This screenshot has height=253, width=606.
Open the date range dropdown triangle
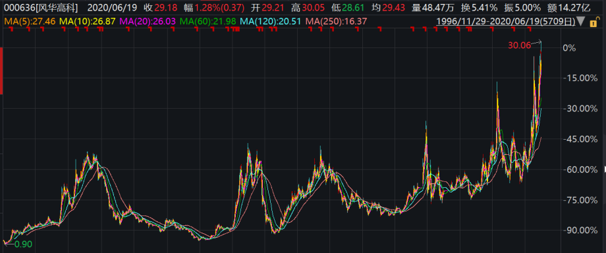click(x=581, y=22)
